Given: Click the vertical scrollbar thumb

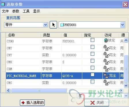Looking at the screenshot, I should pos(126,69).
